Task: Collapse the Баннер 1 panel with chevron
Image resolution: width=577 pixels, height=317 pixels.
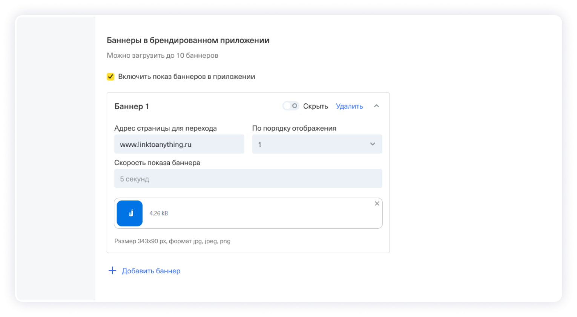Action: pyautogui.click(x=376, y=106)
